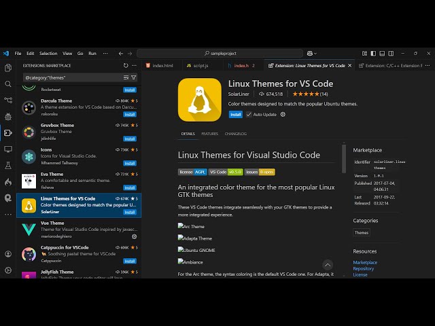The height and width of the screenshot is (326, 435).
Task: Open the Selection menu
Action: click(x=48, y=53)
